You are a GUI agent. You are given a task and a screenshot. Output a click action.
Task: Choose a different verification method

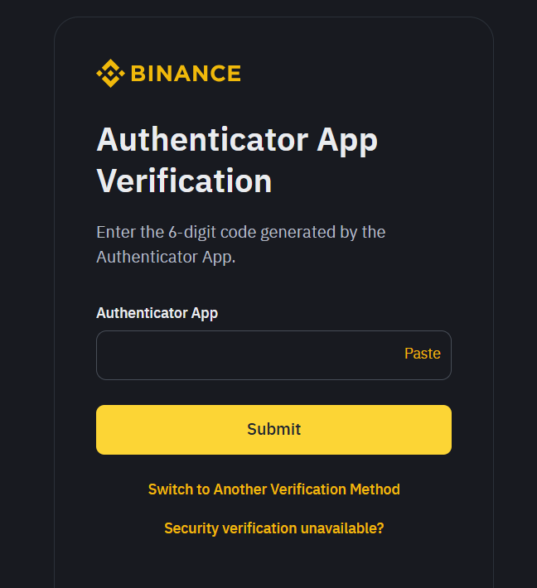click(x=274, y=489)
